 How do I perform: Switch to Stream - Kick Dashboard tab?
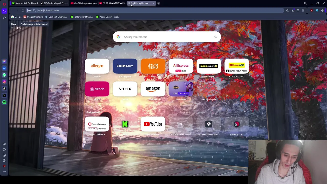pos(25,3)
